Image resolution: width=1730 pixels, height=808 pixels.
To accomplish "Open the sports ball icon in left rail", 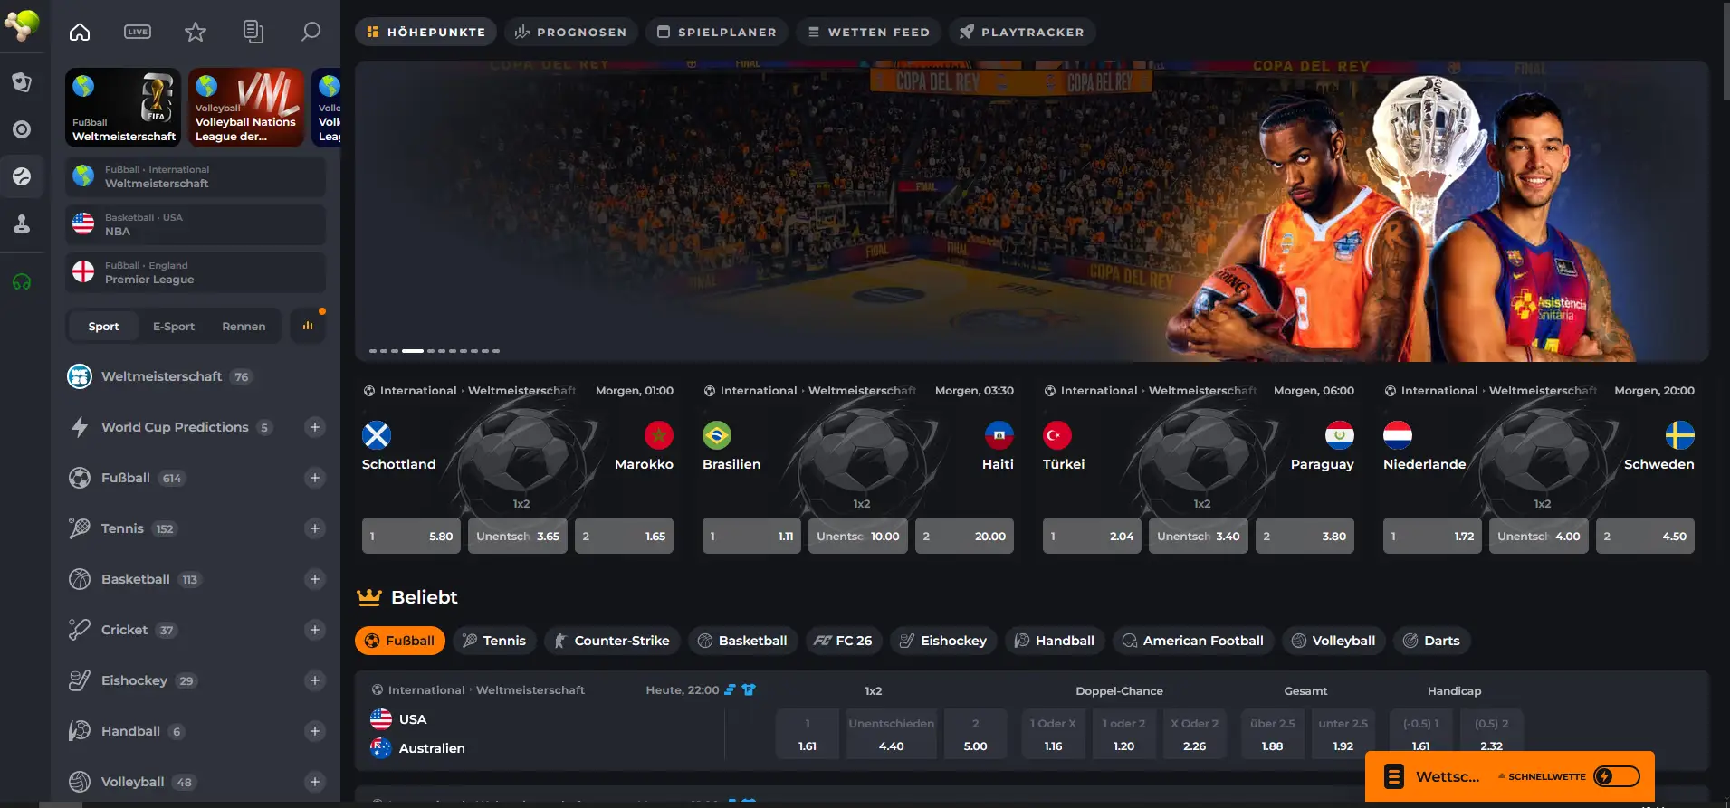I will (22, 176).
